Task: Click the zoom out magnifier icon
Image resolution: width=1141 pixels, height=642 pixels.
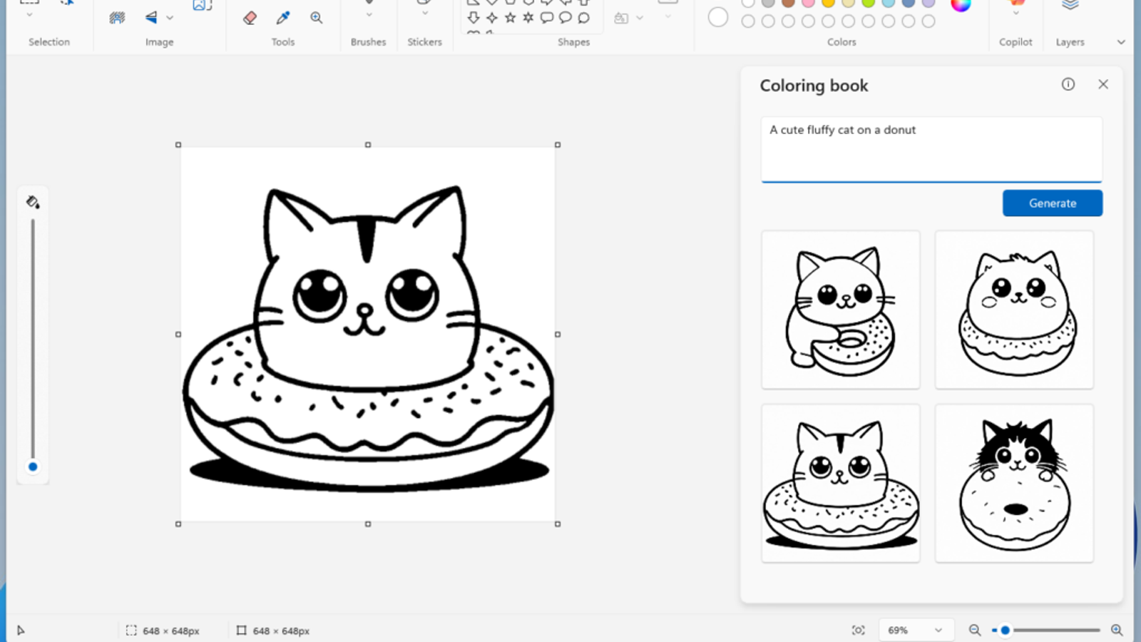Action: tap(974, 630)
